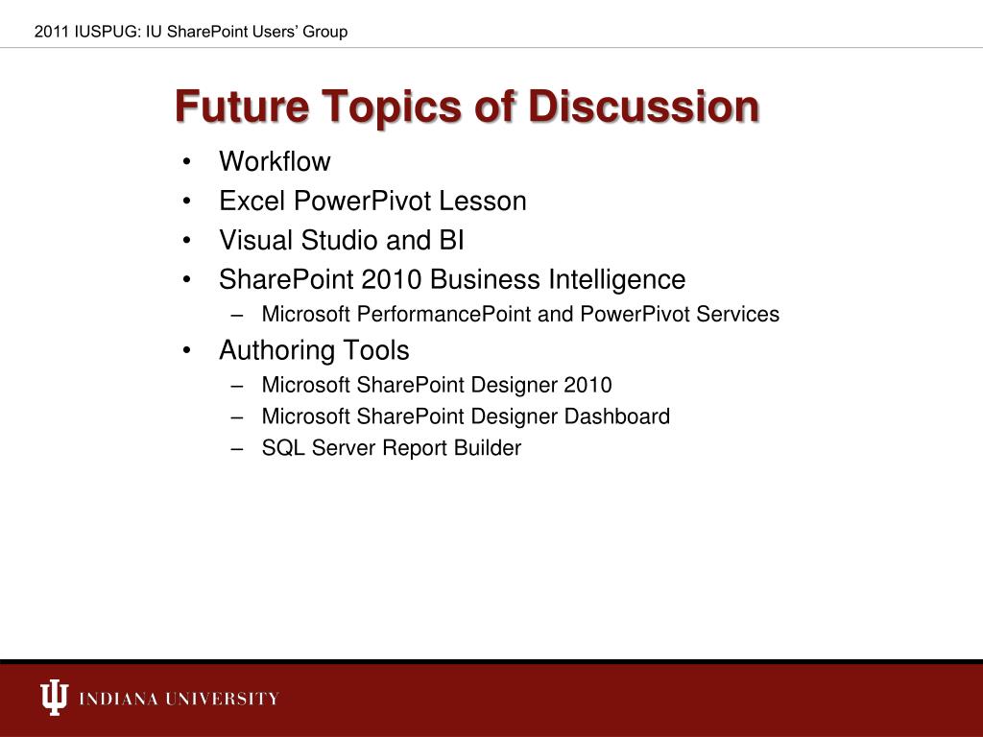Select the 'Excel PowerPivot Lesson' bullet
This screenshot has height=737, width=983.
click(x=372, y=202)
